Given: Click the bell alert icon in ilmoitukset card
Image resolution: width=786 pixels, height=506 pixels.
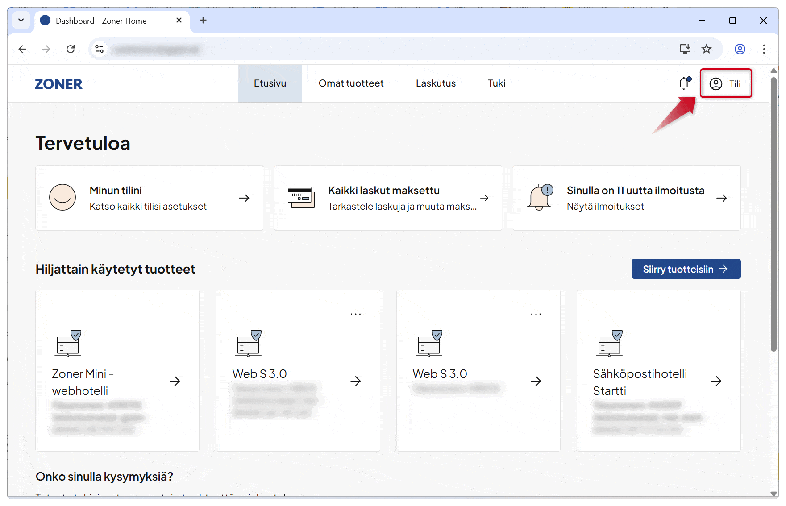Looking at the screenshot, I should 540,197.
